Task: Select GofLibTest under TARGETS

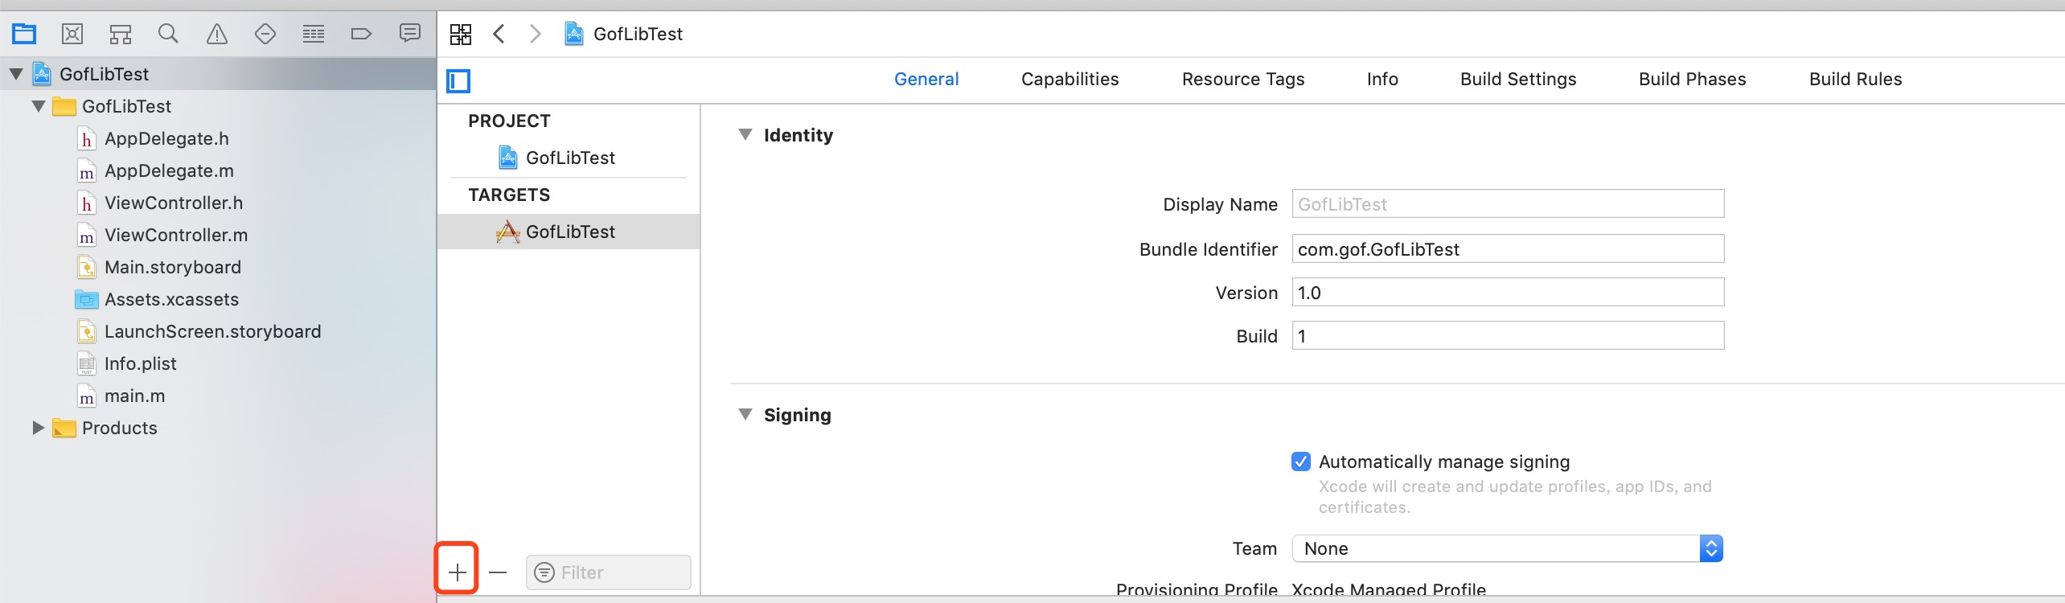Action: (x=569, y=232)
